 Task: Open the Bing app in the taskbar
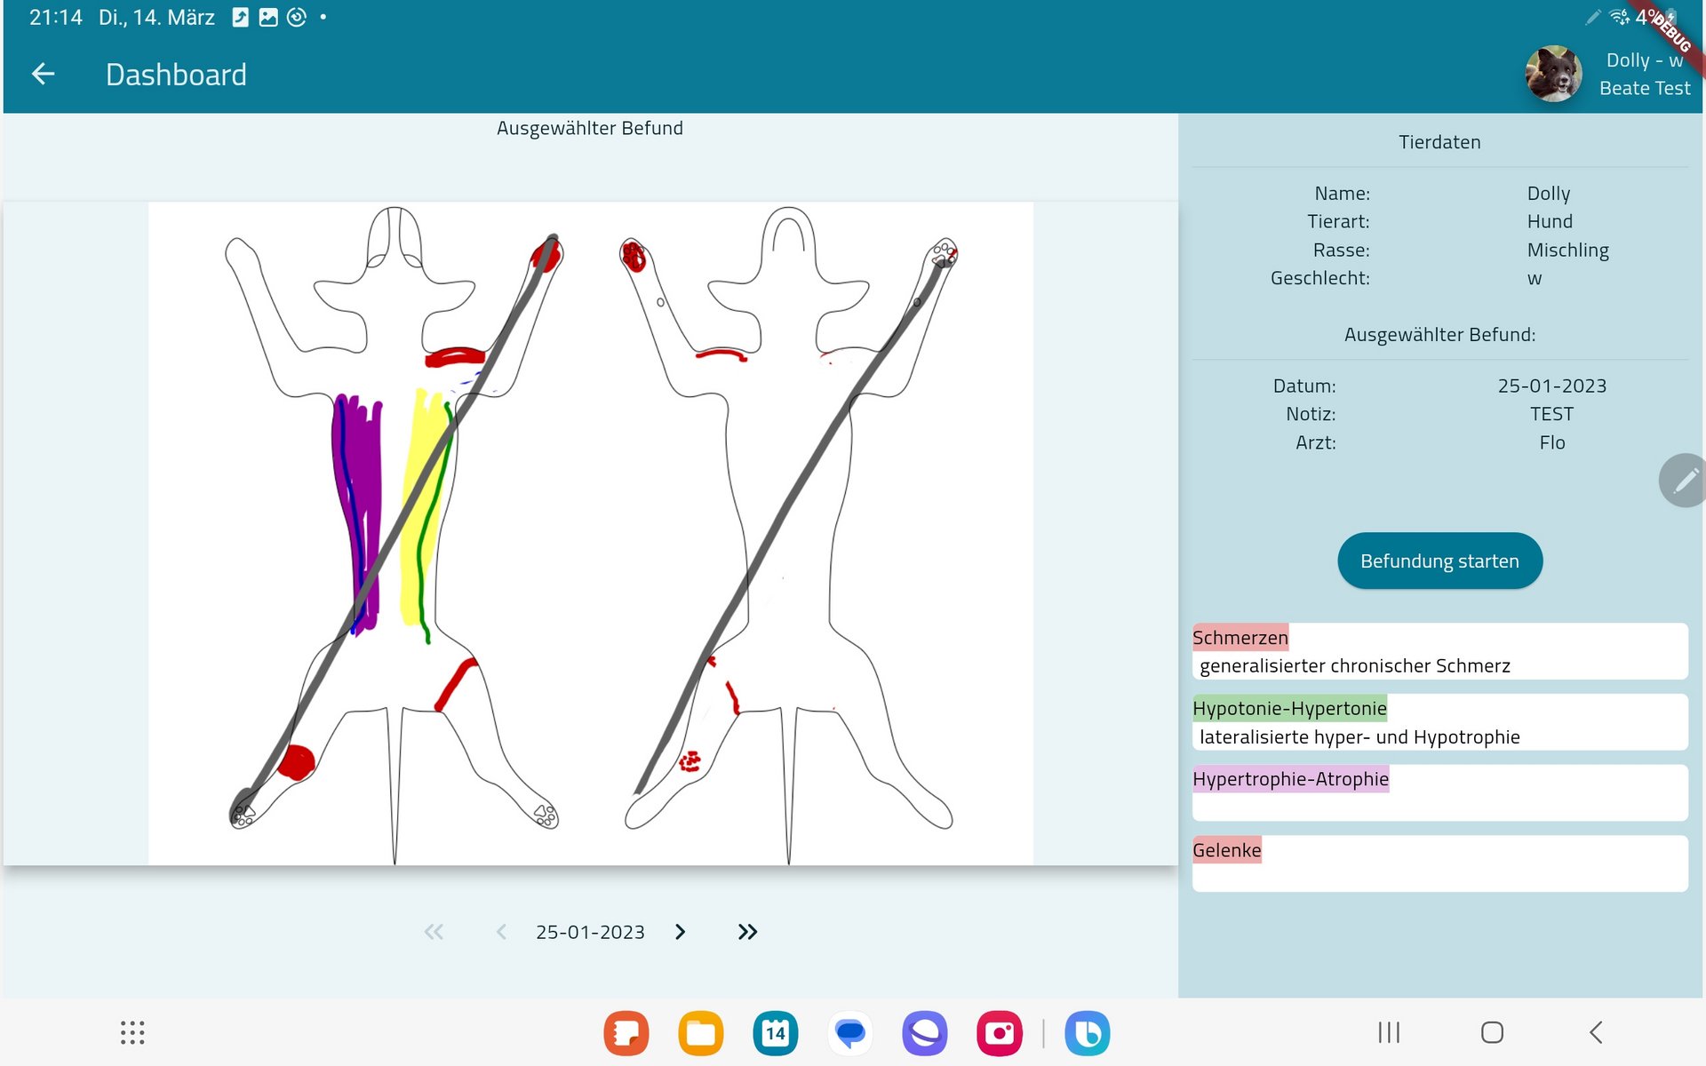1087,1033
